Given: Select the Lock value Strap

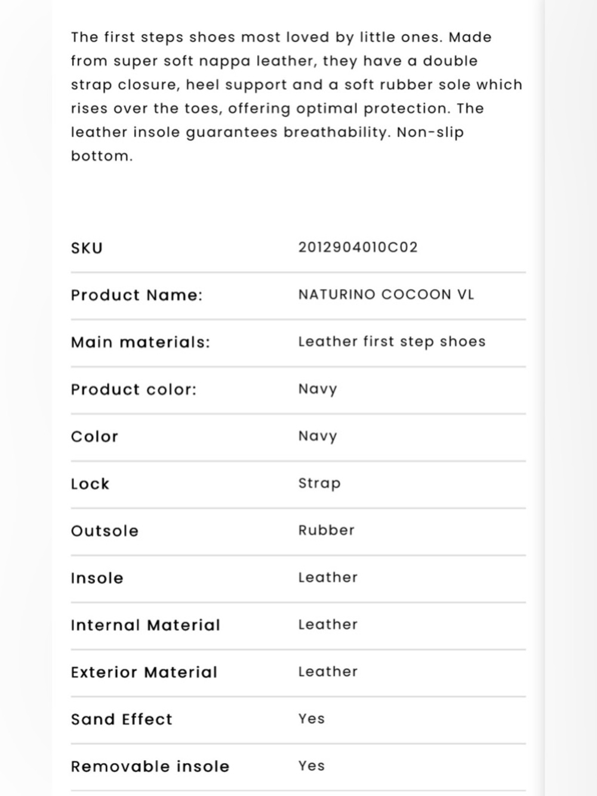Looking at the screenshot, I should 319,483.
